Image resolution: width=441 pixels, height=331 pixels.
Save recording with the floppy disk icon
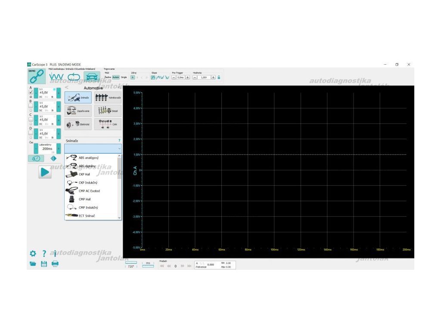(x=44, y=264)
